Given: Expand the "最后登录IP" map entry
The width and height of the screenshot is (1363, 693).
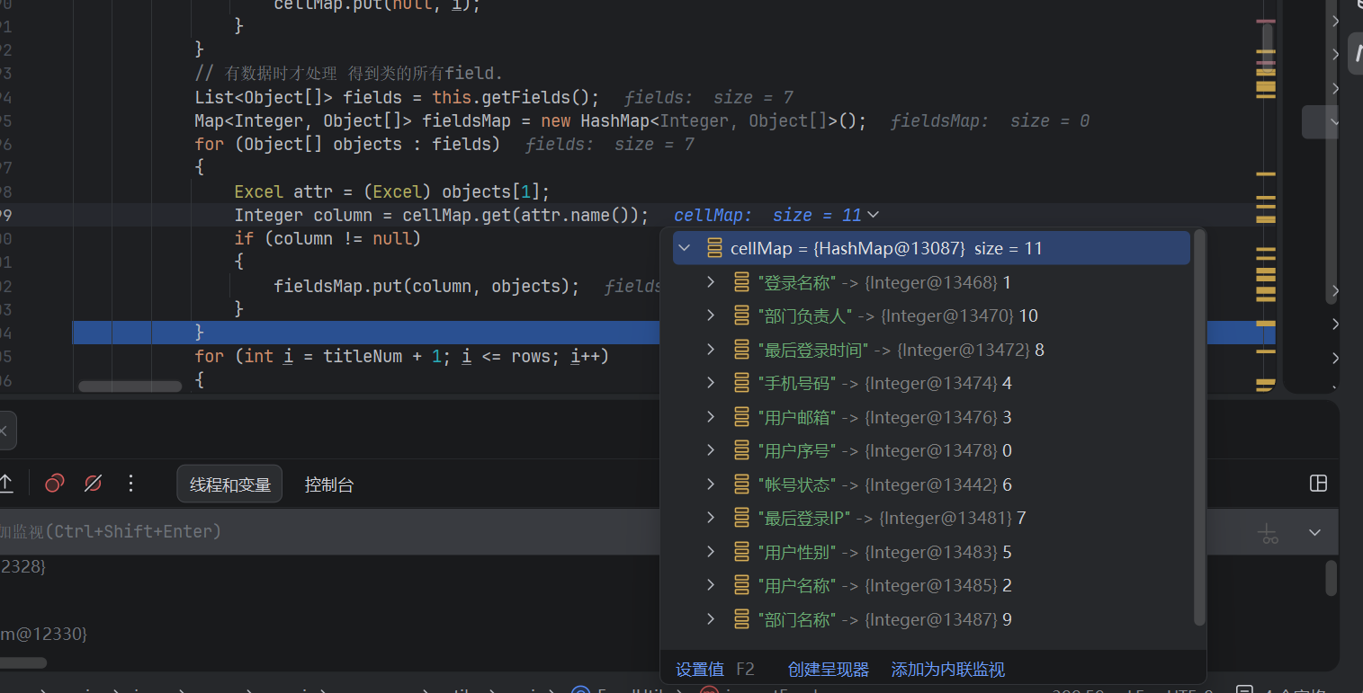Looking at the screenshot, I should 711,518.
